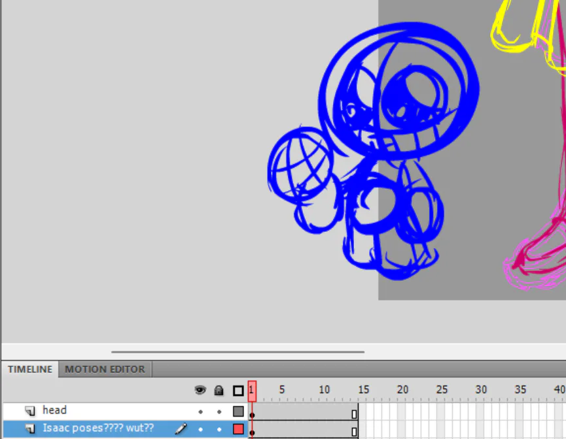Click frame 10 on the timeline ruler

pyautogui.click(x=324, y=389)
